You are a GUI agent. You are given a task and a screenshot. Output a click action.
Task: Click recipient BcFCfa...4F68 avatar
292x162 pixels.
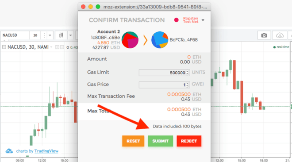pos(160,40)
